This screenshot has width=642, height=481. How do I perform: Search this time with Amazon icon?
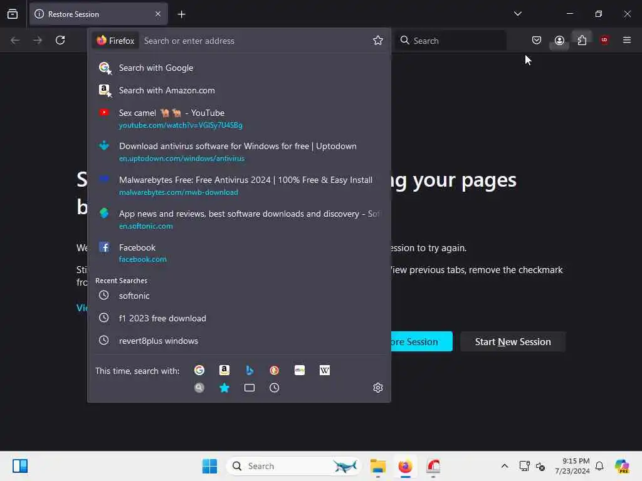(x=224, y=370)
